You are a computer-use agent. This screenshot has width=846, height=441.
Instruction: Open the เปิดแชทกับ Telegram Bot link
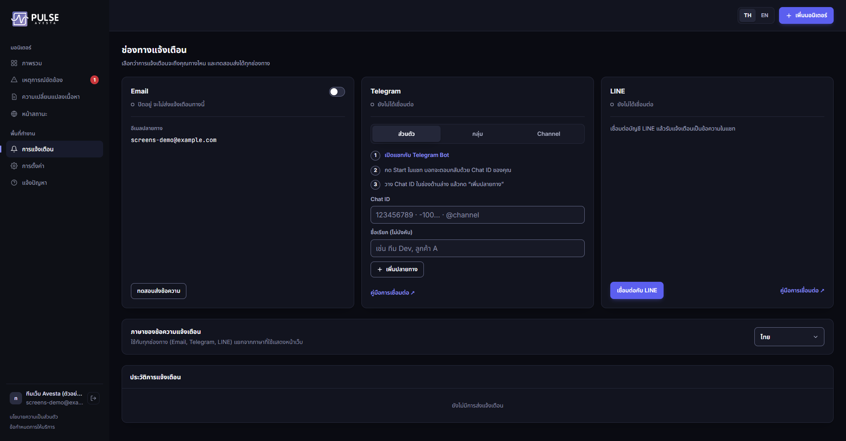coord(417,155)
